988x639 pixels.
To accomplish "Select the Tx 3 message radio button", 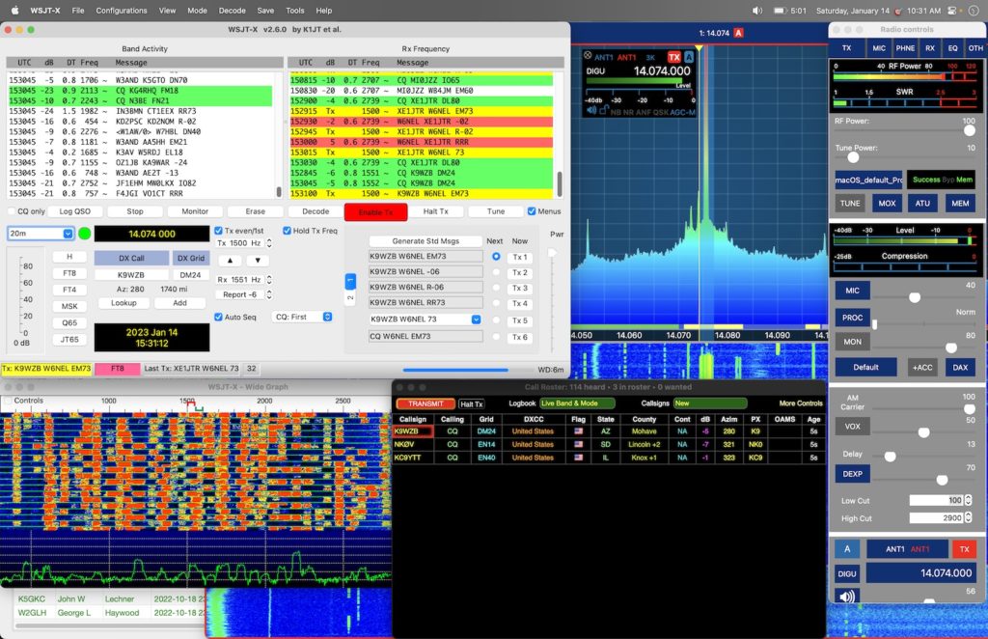I will [x=496, y=287].
